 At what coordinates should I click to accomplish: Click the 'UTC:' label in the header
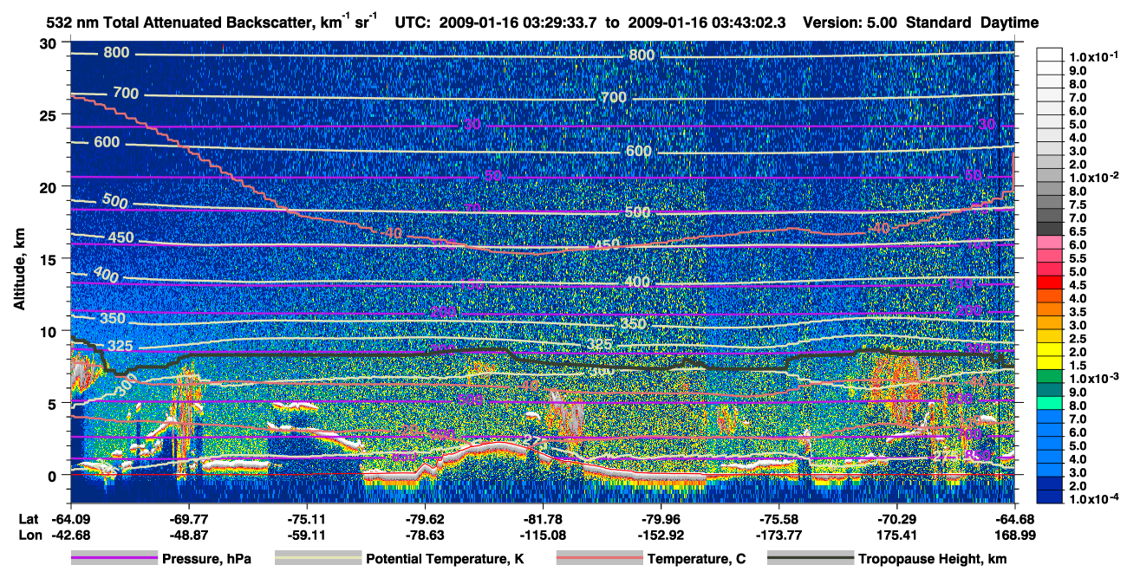coord(412,23)
